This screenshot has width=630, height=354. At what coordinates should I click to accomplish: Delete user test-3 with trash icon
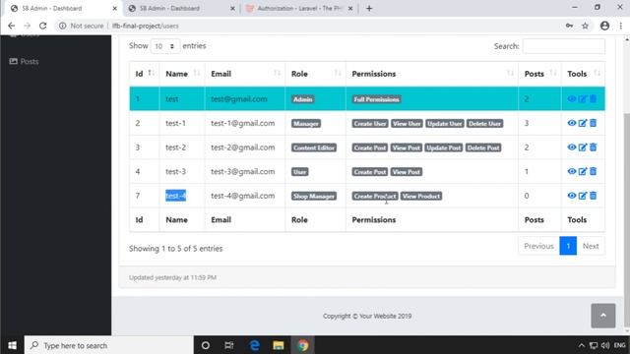coord(593,171)
